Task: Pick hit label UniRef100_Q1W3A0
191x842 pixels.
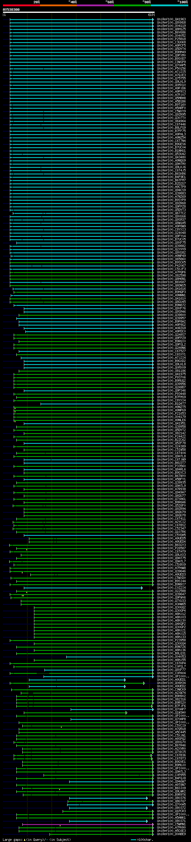Action: [x=171, y=713]
